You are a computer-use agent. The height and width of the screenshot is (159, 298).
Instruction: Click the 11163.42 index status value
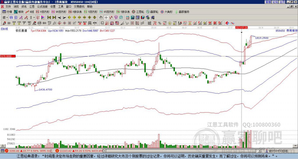pyautogui.click(x=65, y=151)
